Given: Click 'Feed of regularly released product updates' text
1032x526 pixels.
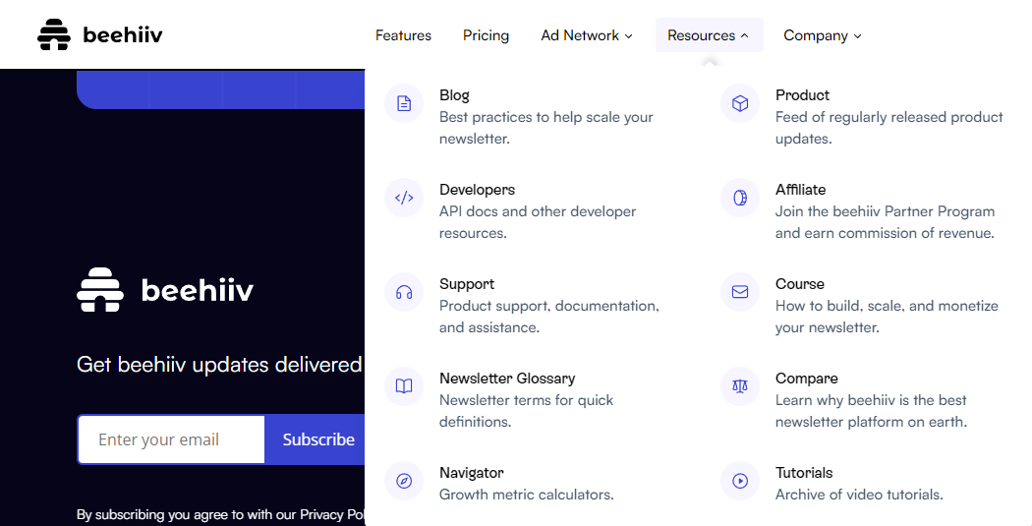Looking at the screenshot, I should [889, 128].
